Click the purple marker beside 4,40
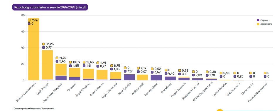This screenshot has height=111, width=277. pyautogui.click(x=166, y=74)
